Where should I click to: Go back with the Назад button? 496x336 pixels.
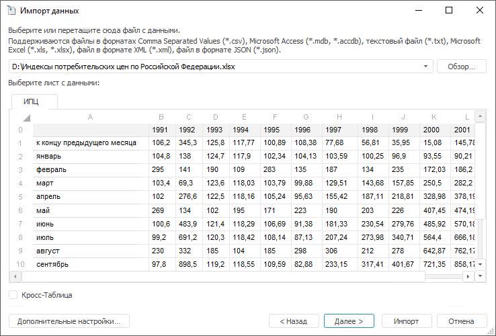click(x=293, y=321)
